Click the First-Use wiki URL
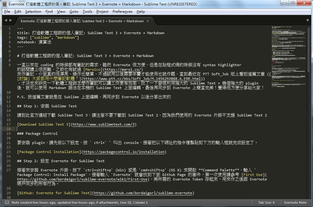Viewport: 313px width, 207px height. coord(82,179)
